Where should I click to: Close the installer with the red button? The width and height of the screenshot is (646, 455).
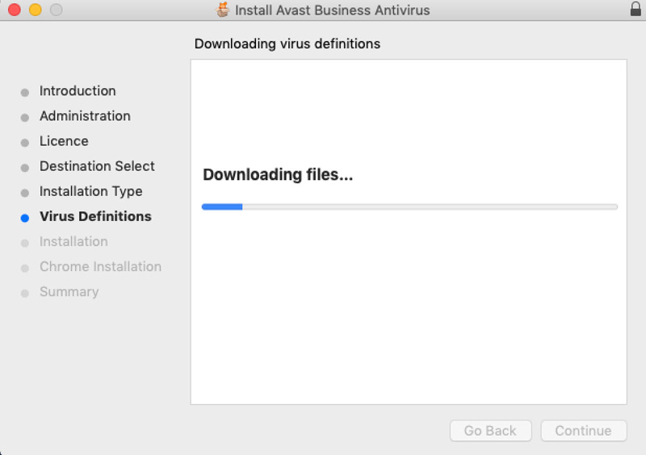14,10
